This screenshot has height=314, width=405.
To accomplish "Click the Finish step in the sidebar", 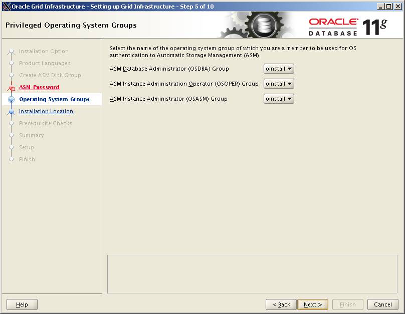I will (27, 159).
